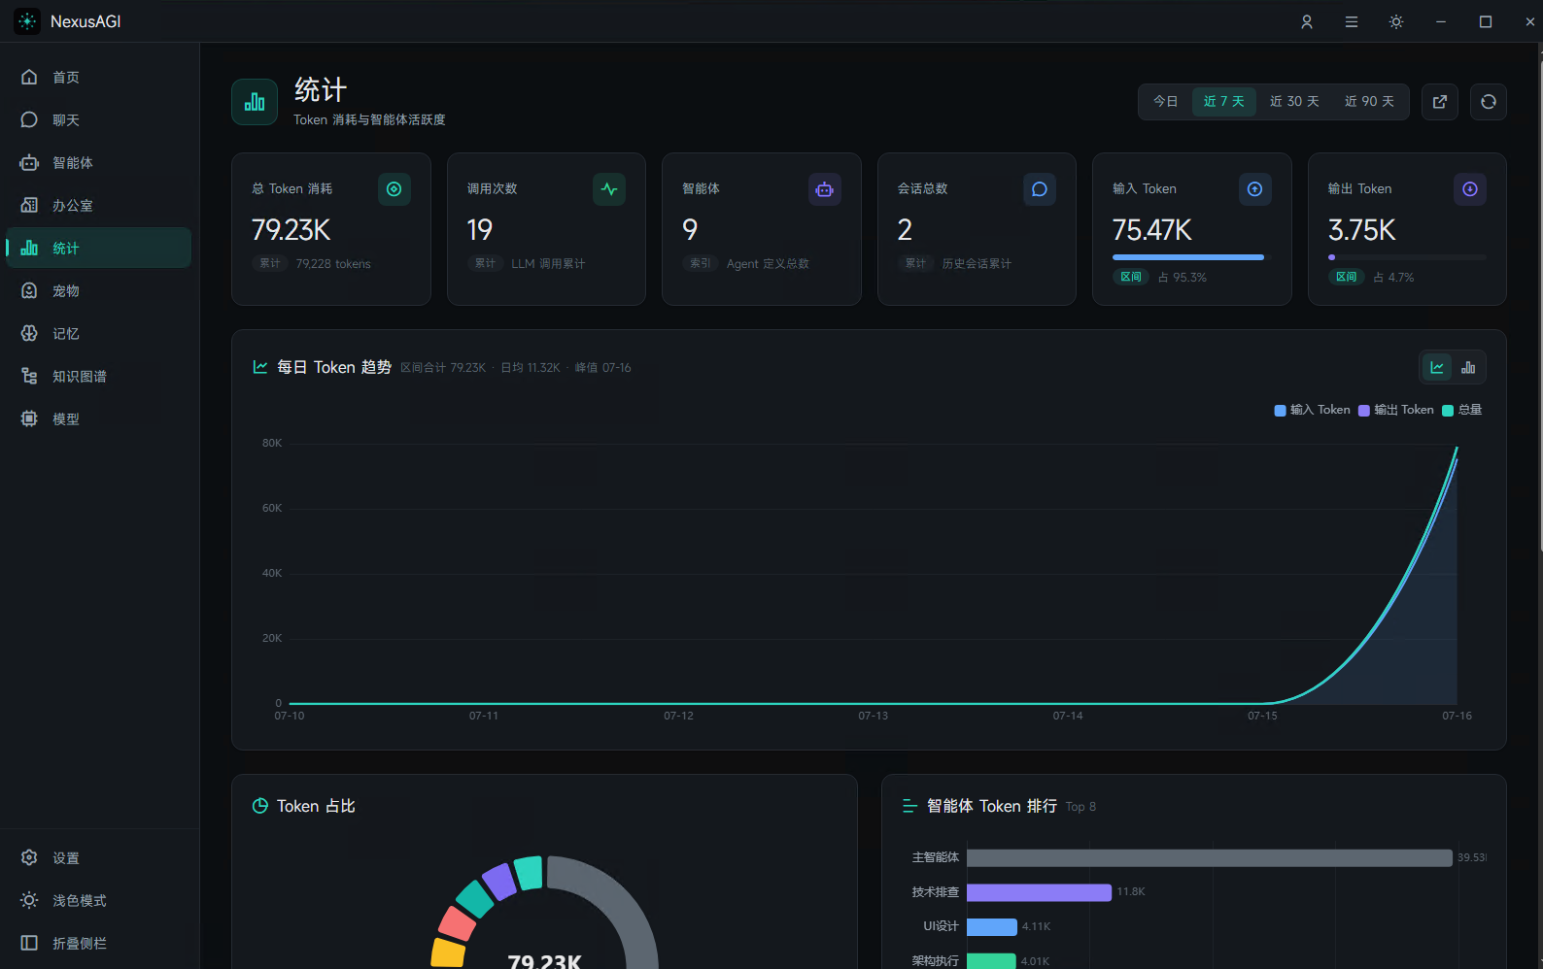Click the Top 8 label in ranking panel
Screen dimensions: 1543x969
pos(1080,807)
